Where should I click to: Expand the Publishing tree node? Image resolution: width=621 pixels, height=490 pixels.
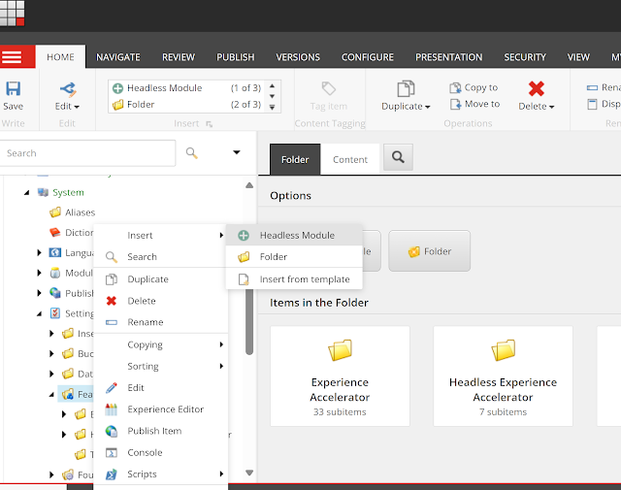click(x=39, y=293)
